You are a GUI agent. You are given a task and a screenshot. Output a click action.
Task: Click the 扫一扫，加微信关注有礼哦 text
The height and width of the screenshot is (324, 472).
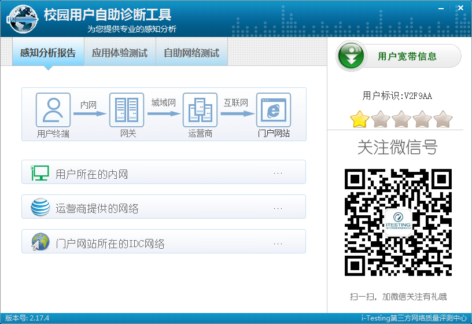tap(398, 297)
